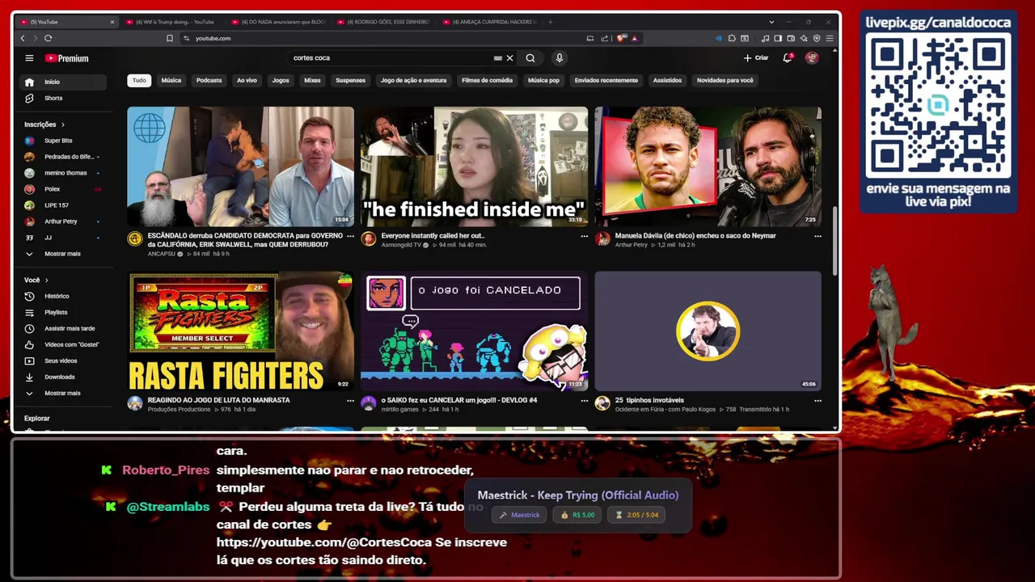
Task: Open a new browser tab
Action: coord(551,22)
